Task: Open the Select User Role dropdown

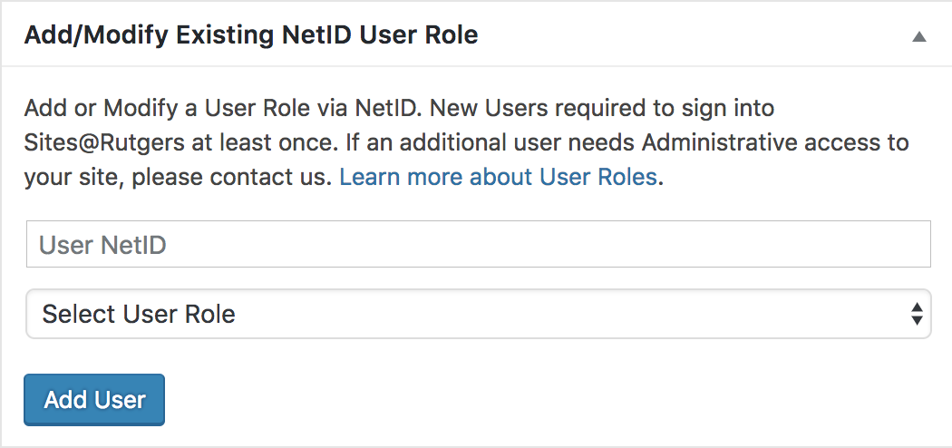Action: (x=478, y=314)
